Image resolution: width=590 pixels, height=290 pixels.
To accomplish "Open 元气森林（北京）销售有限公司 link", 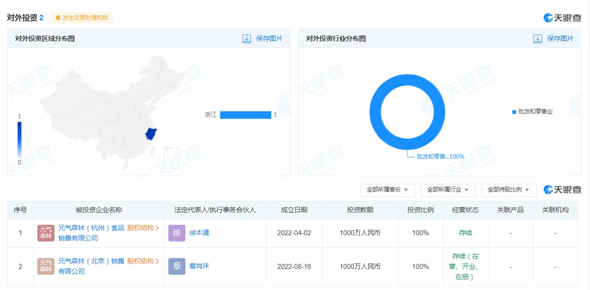I will pyautogui.click(x=91, y=266).
